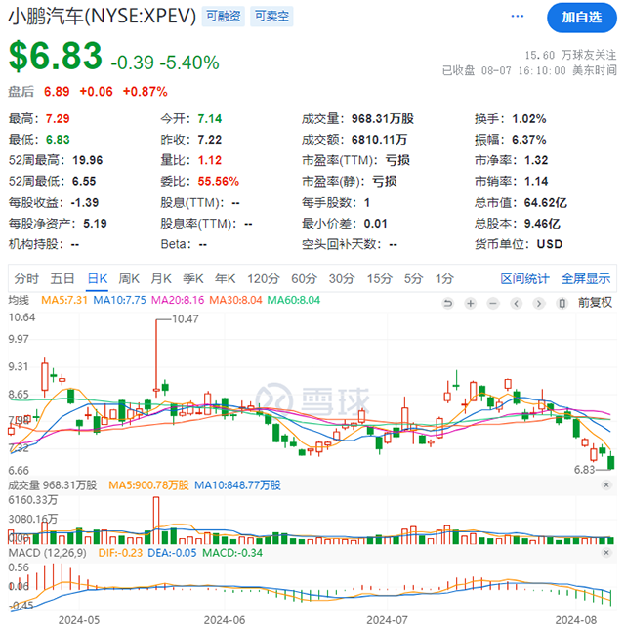The width and height of the screenshot is (625, 630).
Task: Switch to the 周K weekly chart tab
Action: pos(129,278)
